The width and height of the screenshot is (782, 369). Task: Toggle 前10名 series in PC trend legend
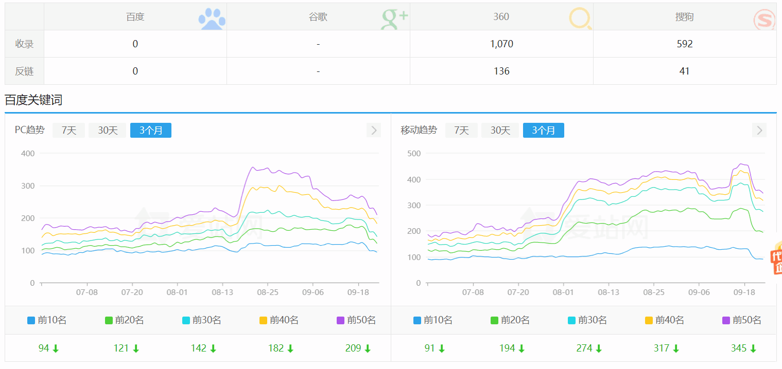tap(47, 320)
